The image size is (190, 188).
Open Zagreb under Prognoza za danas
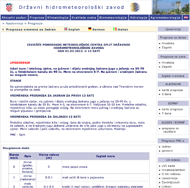pos(167,48)
